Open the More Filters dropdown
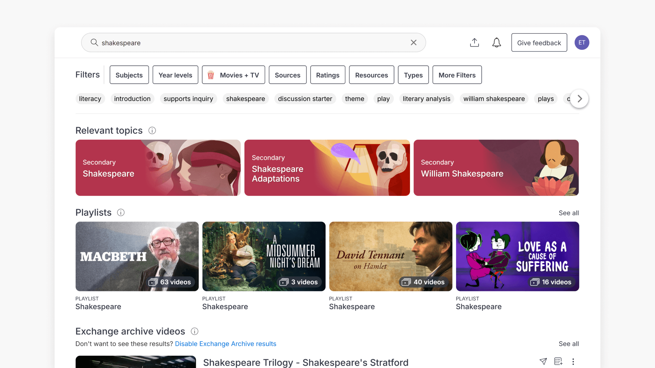 point(457,75)
